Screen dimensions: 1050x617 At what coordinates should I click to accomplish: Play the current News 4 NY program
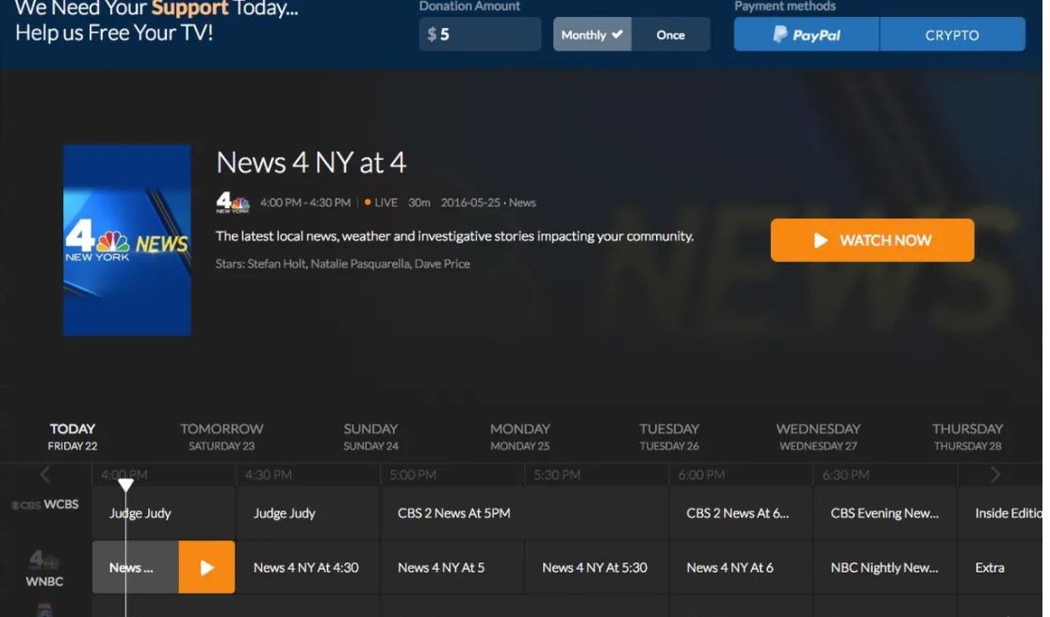207,567
